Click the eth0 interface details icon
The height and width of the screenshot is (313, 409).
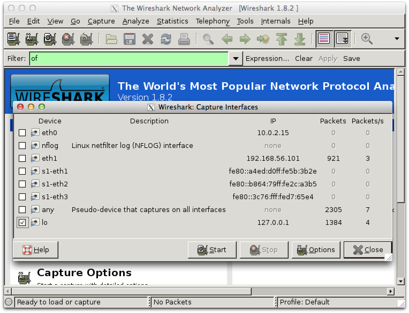(x=35, y=133)
